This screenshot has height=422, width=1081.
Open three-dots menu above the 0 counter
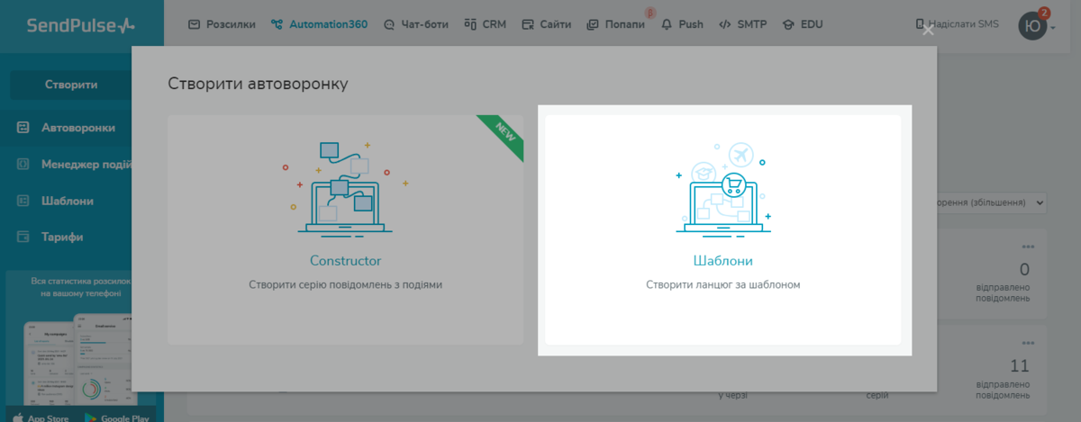pyautogui.click(x=1029, y=247)
